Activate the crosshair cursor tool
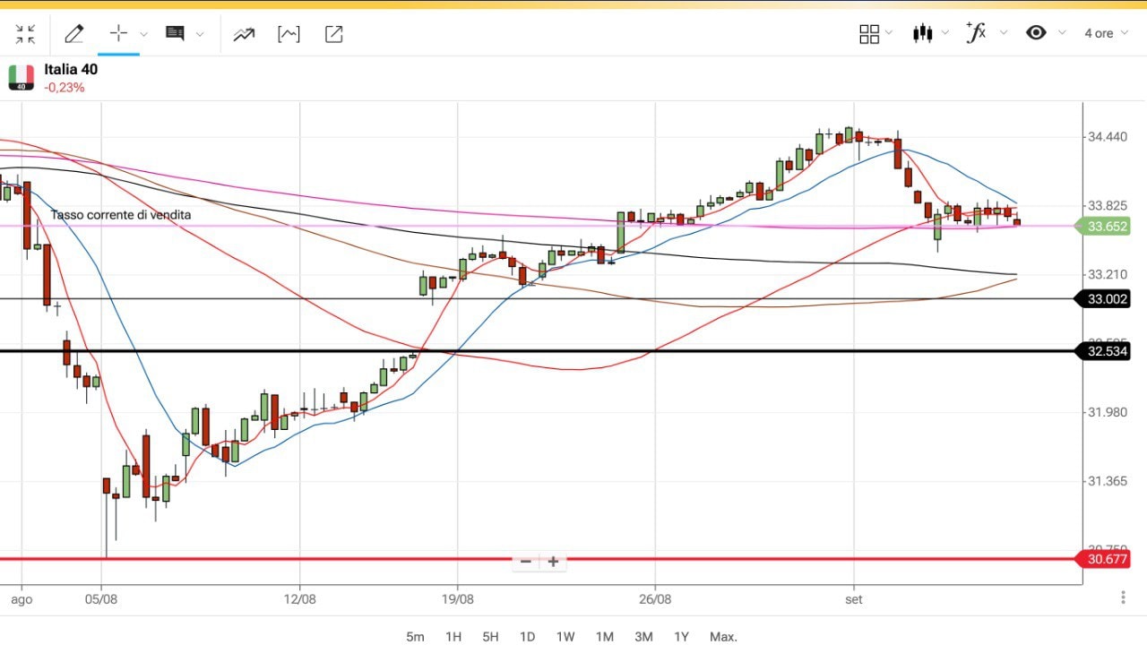1147x662 pixels. [x=118, y=33]
